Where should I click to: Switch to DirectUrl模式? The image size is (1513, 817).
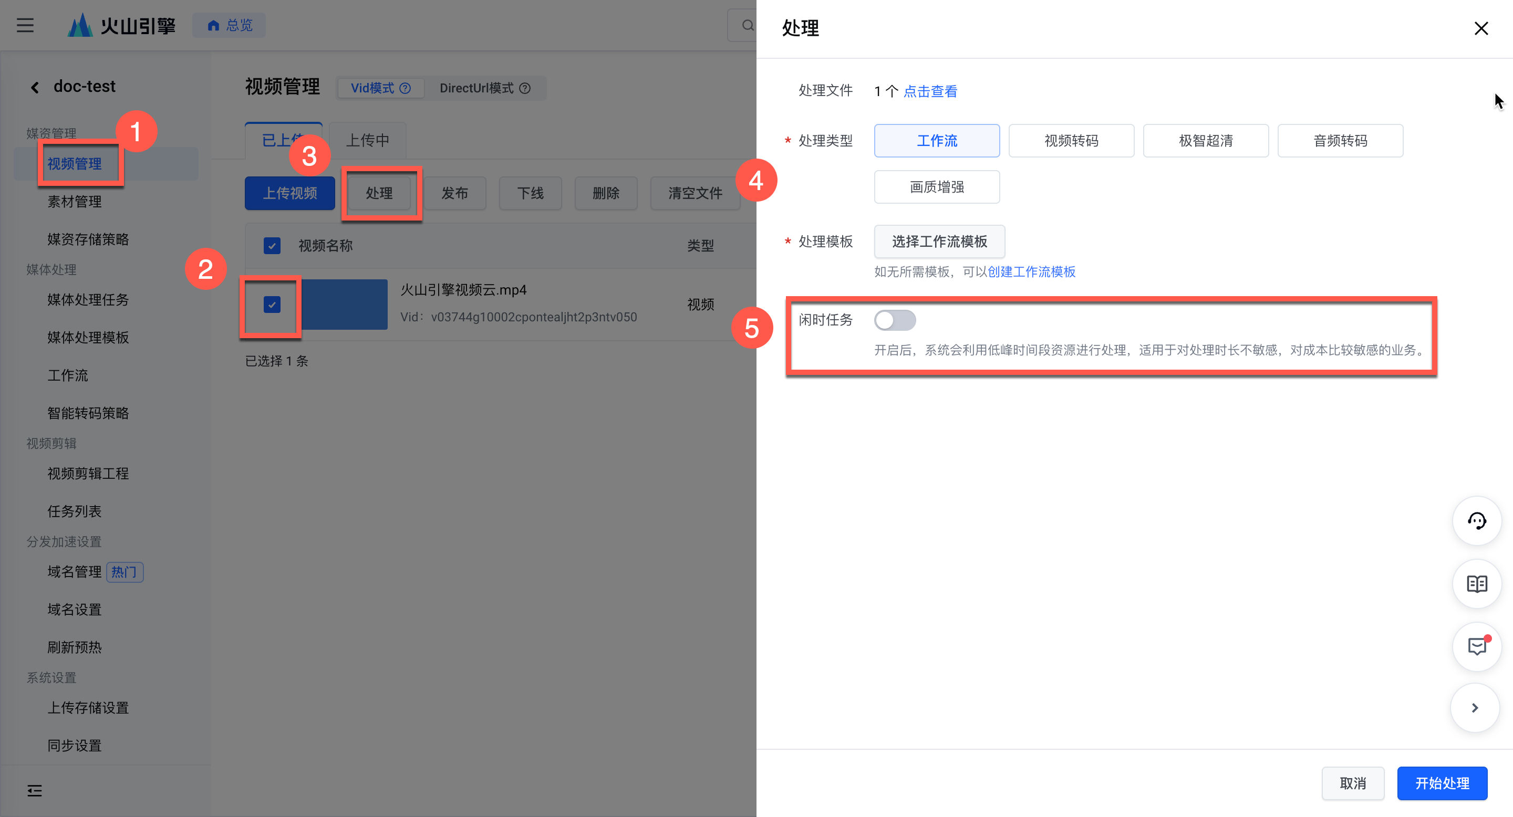(484, 88)
